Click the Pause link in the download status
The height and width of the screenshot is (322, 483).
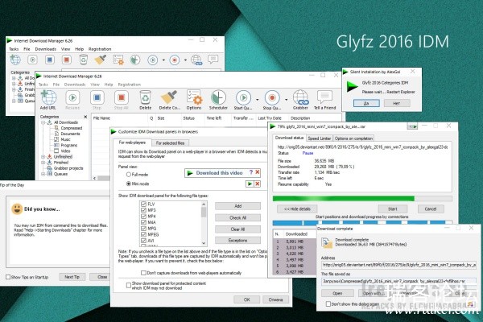pos(308,153)
